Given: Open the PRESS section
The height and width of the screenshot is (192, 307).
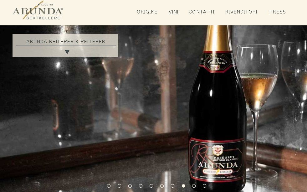Looking at the screenshot, I should pyautogui.click(x=278, y=12).
